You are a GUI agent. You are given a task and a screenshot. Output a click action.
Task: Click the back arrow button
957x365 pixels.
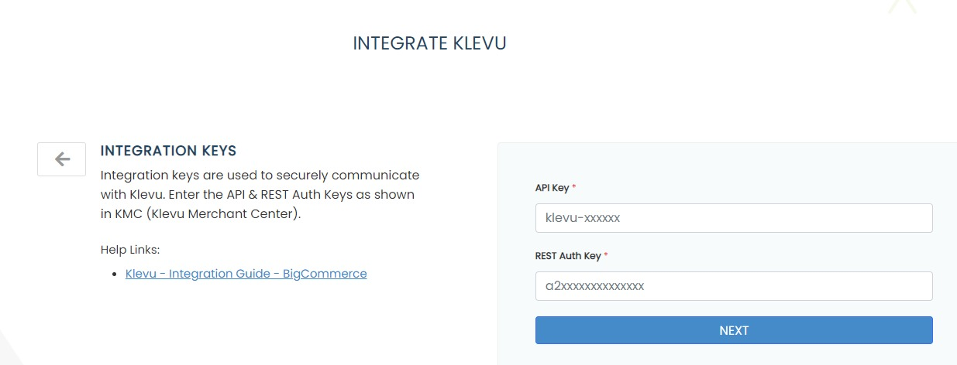point(62,159)
